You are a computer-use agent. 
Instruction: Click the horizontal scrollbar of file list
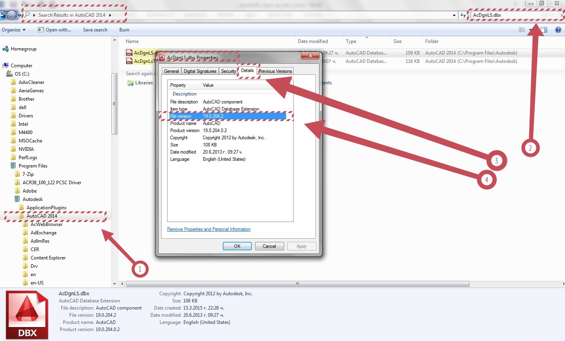coord(298,284)
